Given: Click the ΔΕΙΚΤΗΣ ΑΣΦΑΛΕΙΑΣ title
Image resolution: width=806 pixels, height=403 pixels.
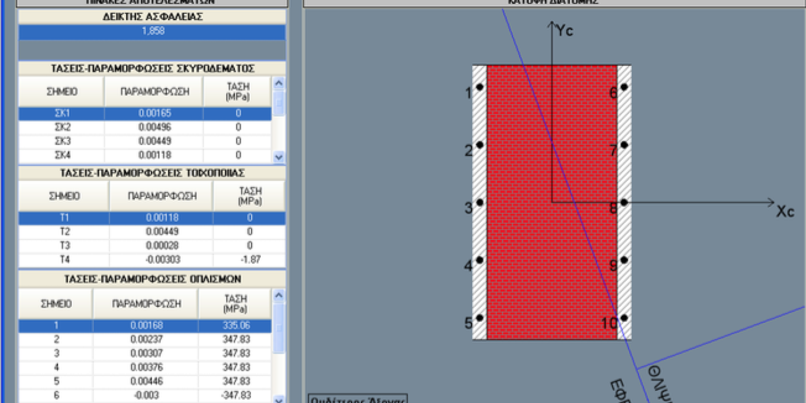Looking at the screenshot, I should coord(152,17).
